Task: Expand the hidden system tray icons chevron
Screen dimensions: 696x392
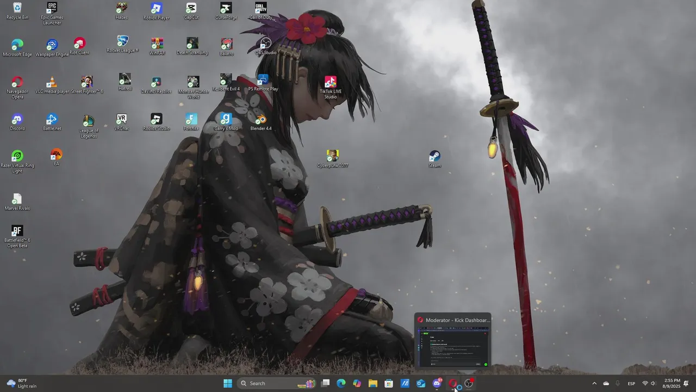Action: (x=594, y=383)
